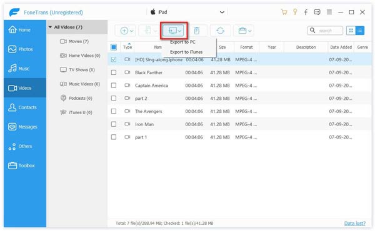
Task: Check the part 1 video checkbox
Action: 114,137
